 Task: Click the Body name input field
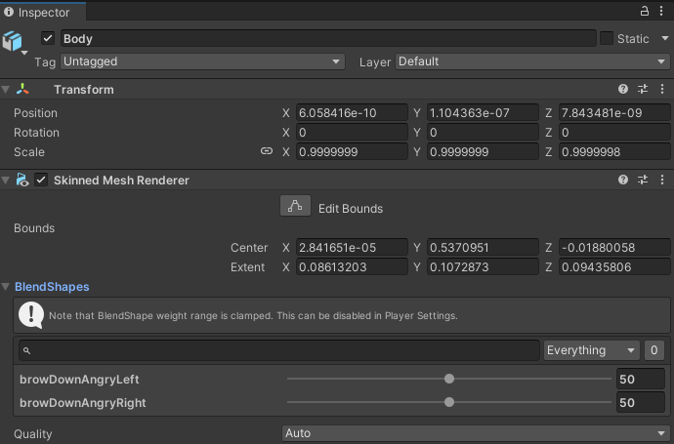328,38
